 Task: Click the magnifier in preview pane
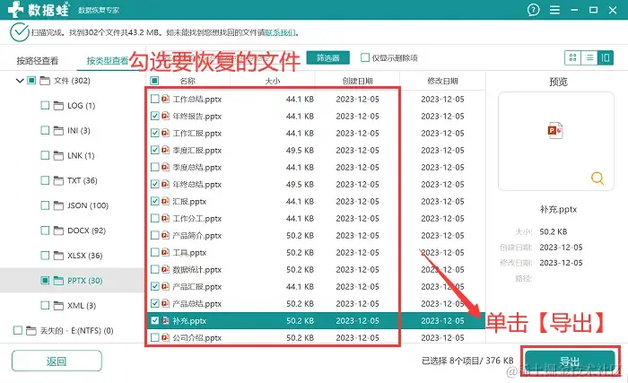597,178
